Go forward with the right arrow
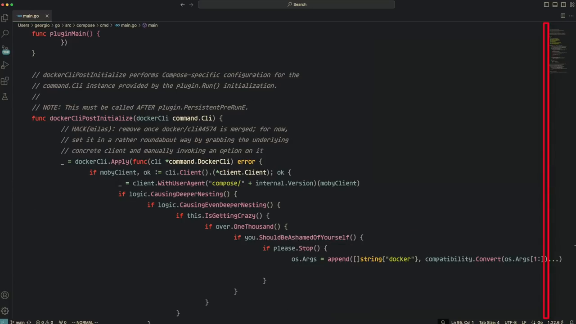576x324 pixels. (191, 4)
